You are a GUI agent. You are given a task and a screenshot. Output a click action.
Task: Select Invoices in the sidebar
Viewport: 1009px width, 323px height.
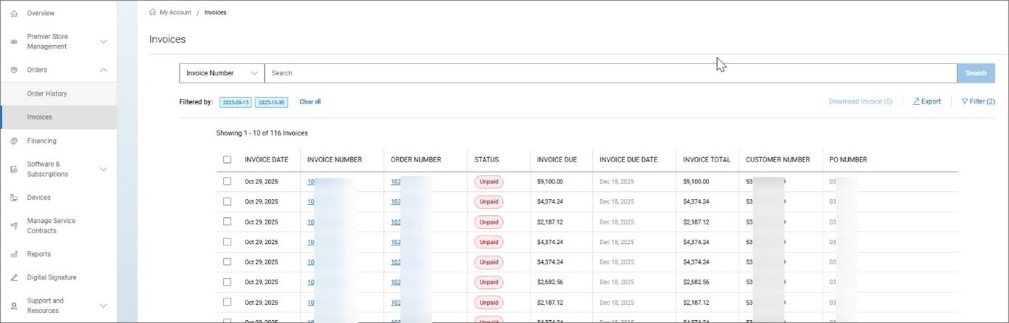pyautogui.click(x=40, y=117)
